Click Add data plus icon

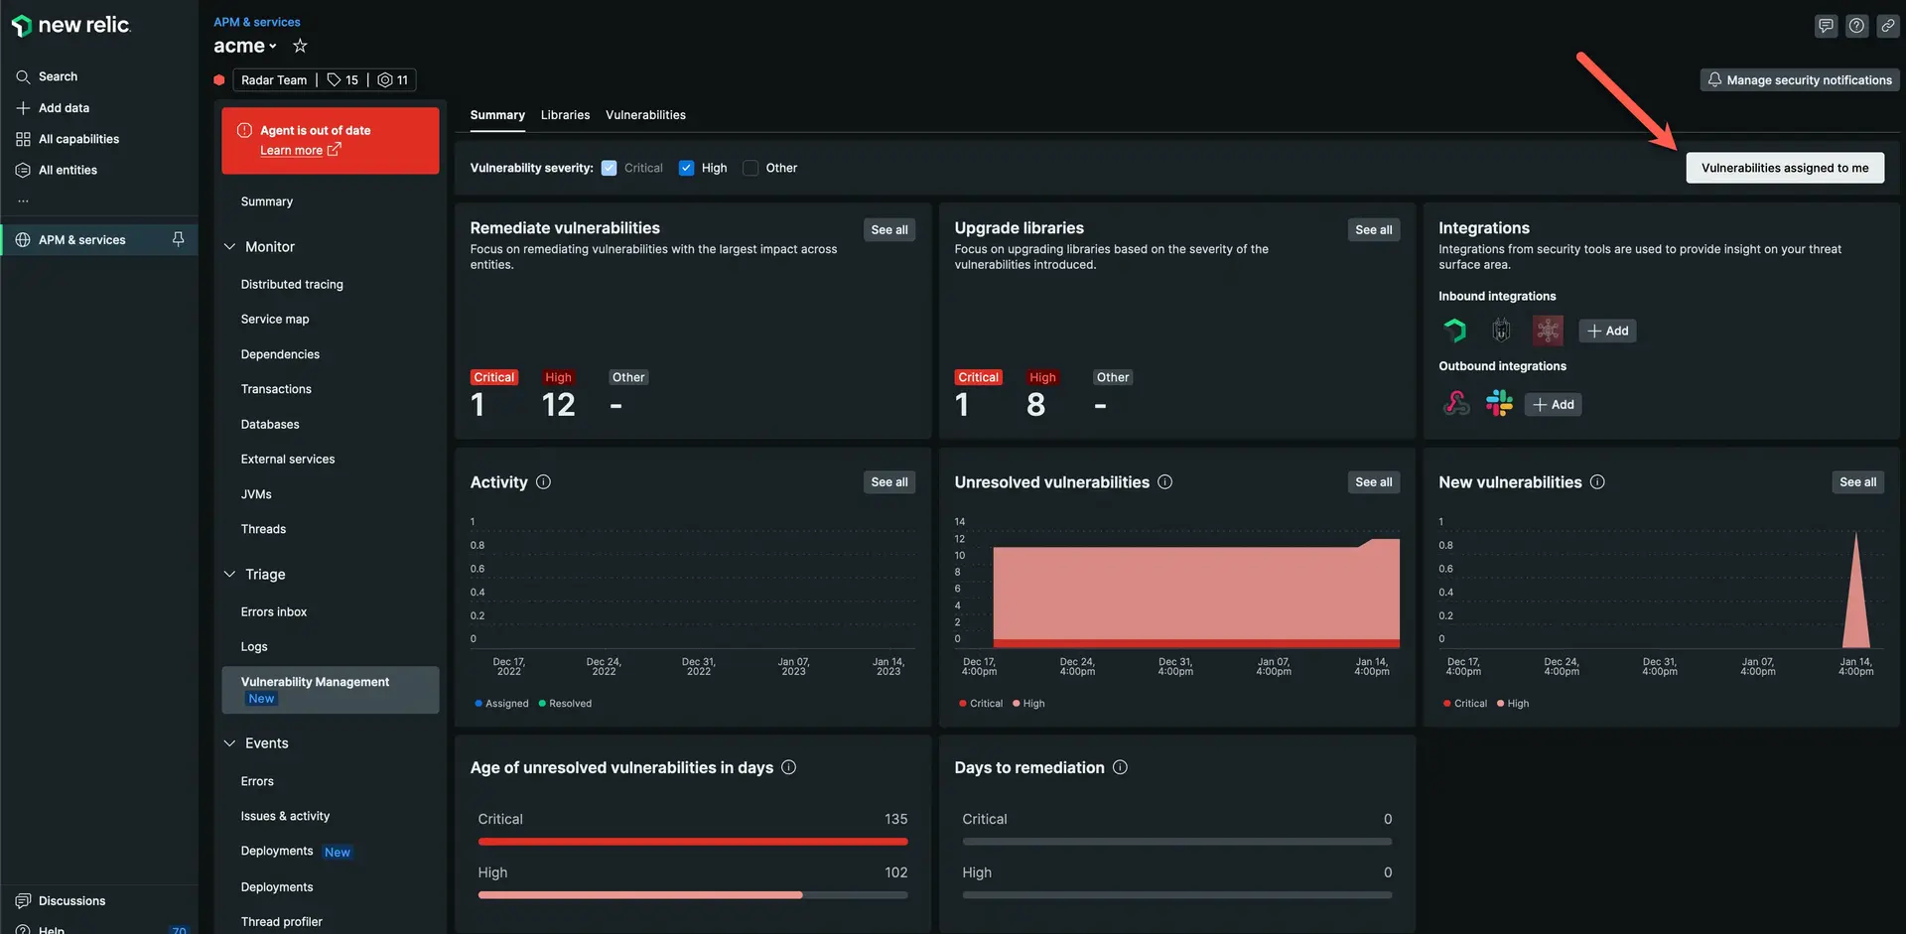point(23,107)
